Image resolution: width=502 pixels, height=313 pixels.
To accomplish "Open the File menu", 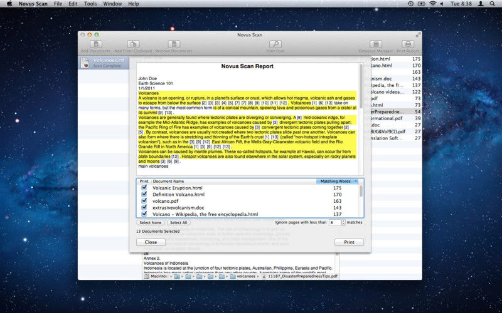I will point(58,4).
